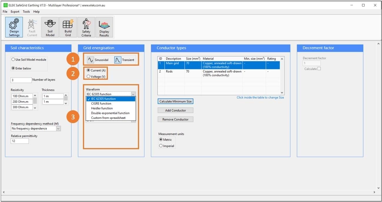
Task: Select the Sinusoidal energisation mode
Action: tap(97, 60)
